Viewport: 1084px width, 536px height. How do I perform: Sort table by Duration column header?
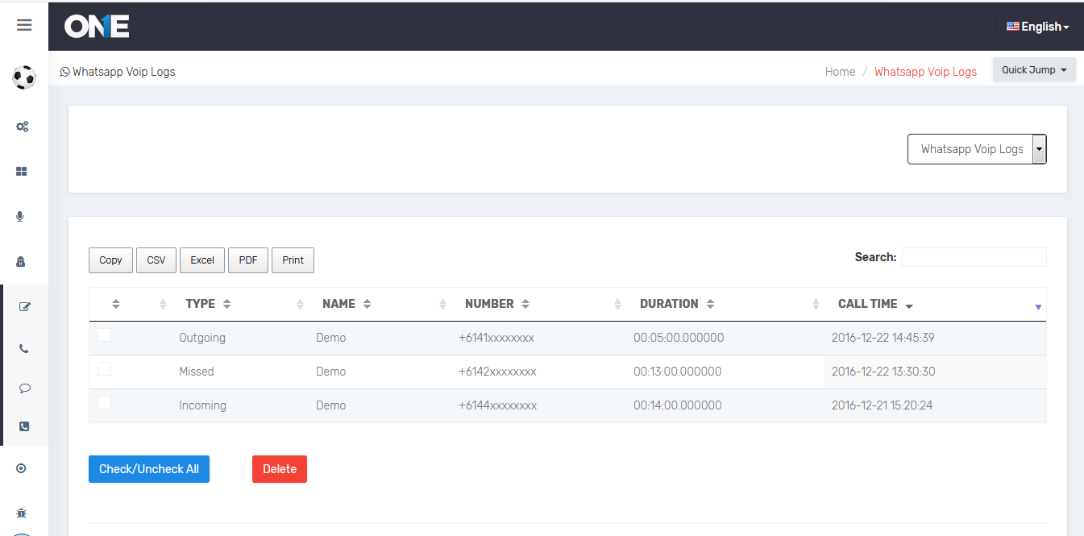[669, 304]
